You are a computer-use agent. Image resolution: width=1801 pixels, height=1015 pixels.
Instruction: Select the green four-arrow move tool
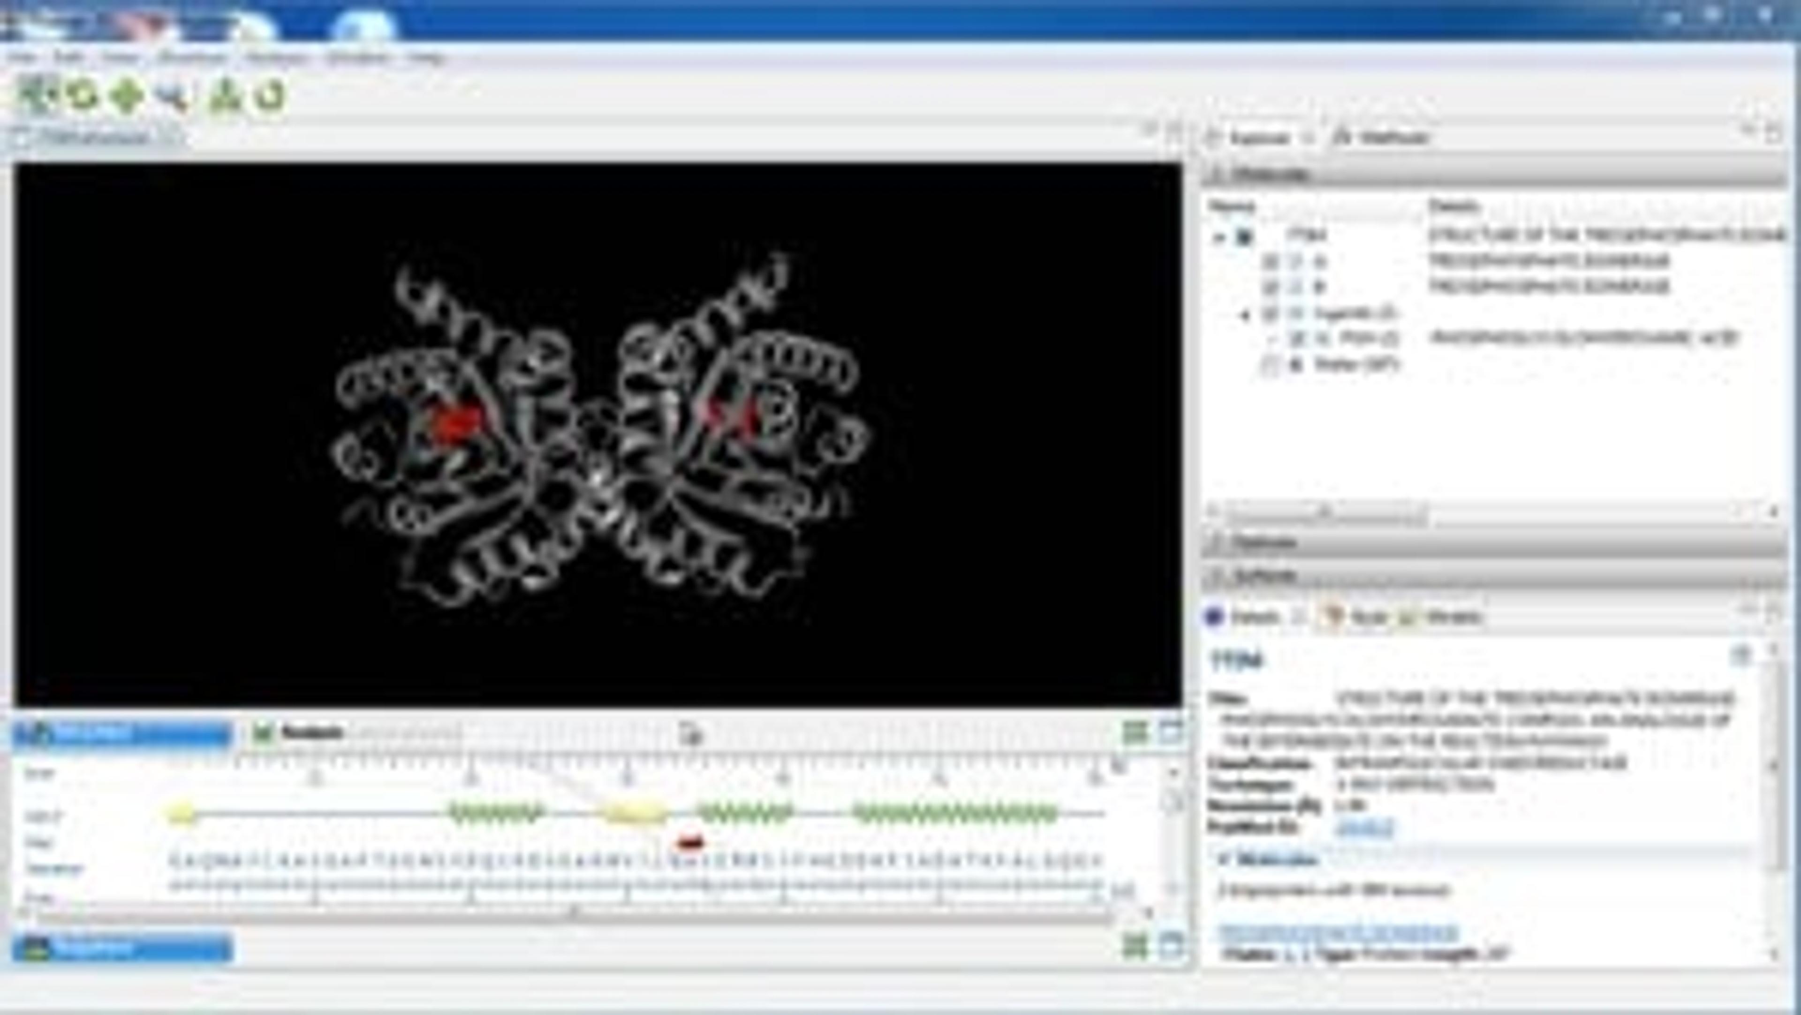[x=127, y=95]
